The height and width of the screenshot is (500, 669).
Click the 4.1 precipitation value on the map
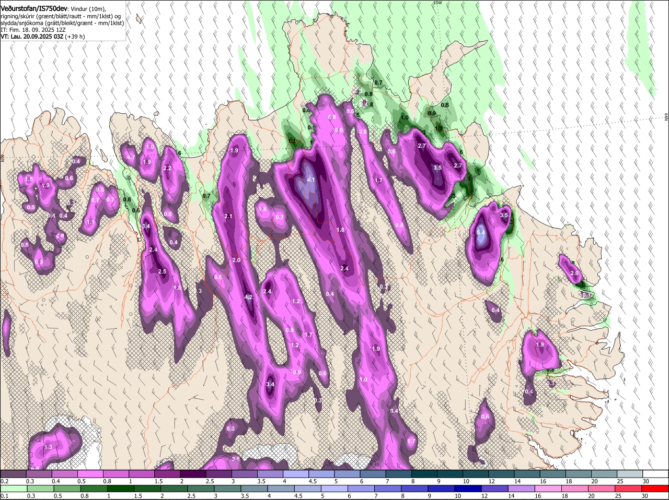[x=311, y=180]
